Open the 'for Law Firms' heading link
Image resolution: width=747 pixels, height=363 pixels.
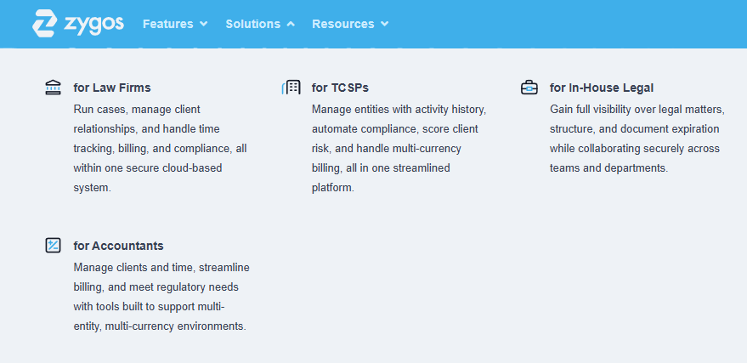[x=112, y=88]
